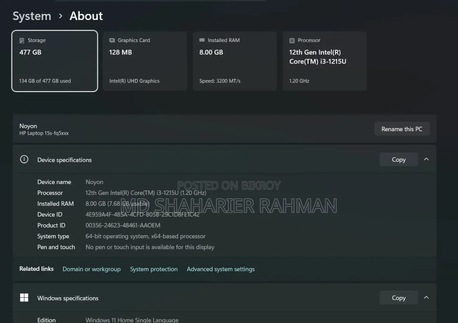Click the Windows logo icon
Screen dimensions: 458x323
click(x=24, y=298)
